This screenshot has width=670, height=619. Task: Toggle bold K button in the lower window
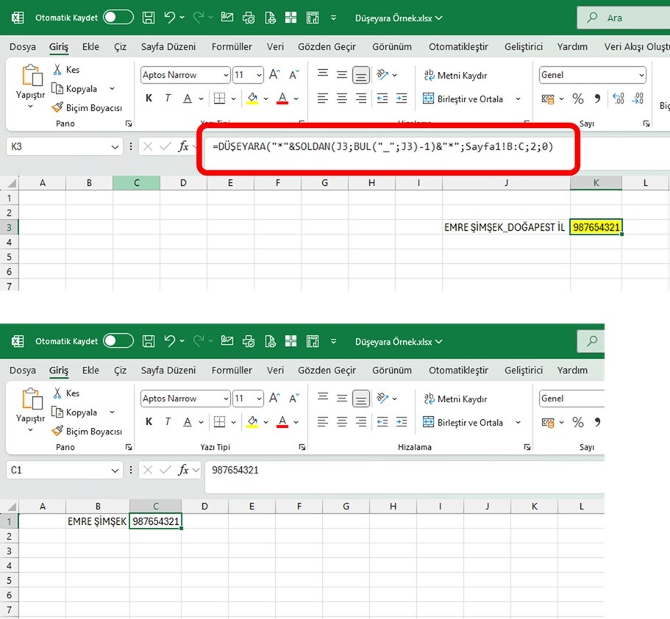point(149,422)
